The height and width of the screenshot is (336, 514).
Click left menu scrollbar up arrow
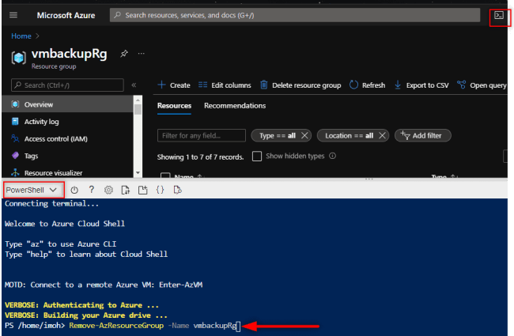pyautogui.click(x=138, y=100)
